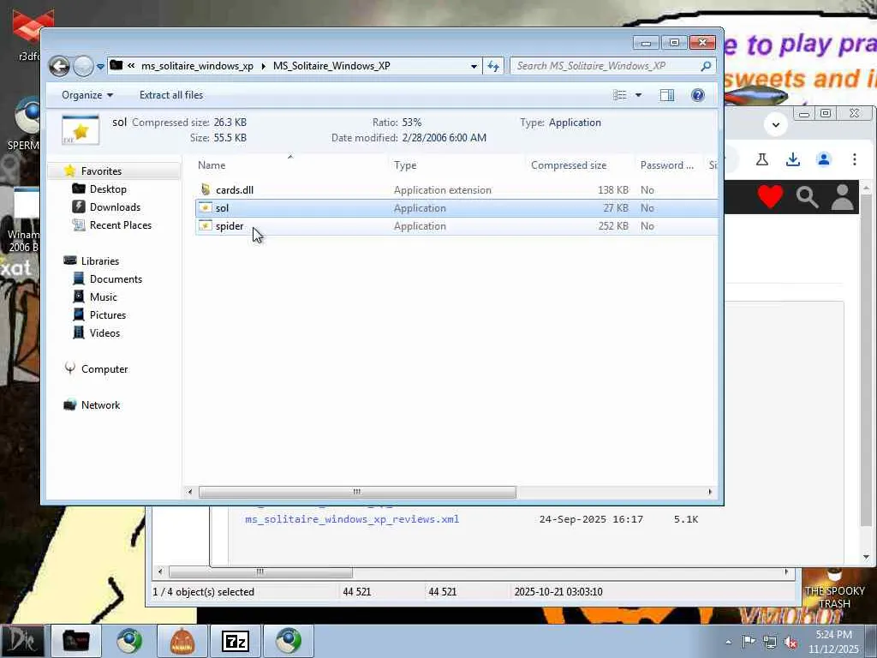Open the Documents library
This screenshot has width=877, height=658.
[116, 279]
